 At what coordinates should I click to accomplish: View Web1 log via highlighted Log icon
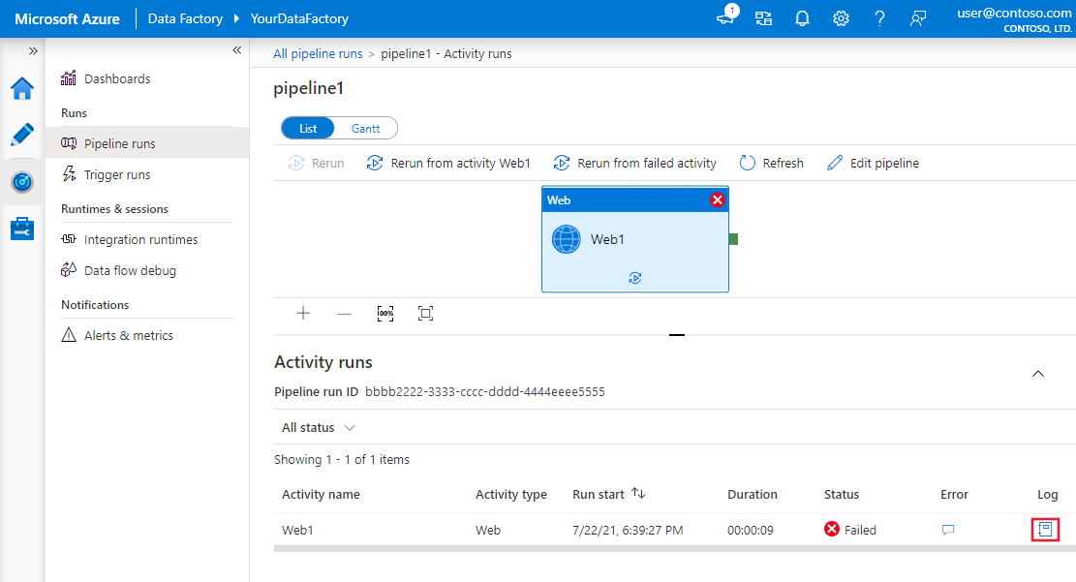click(x=1045, y=529)
